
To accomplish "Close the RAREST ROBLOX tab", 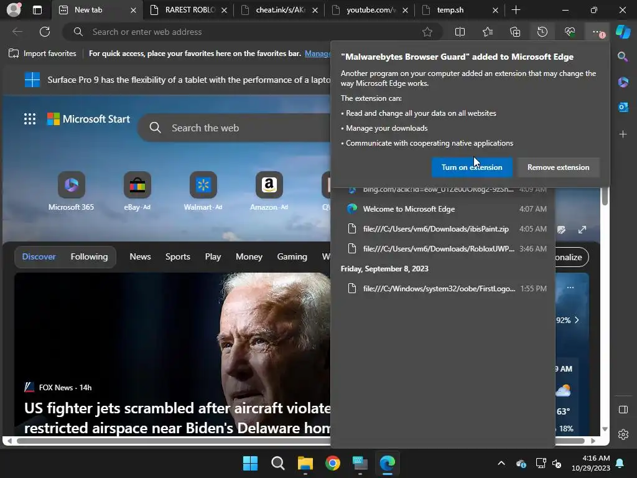I will (x=224, y=10).
